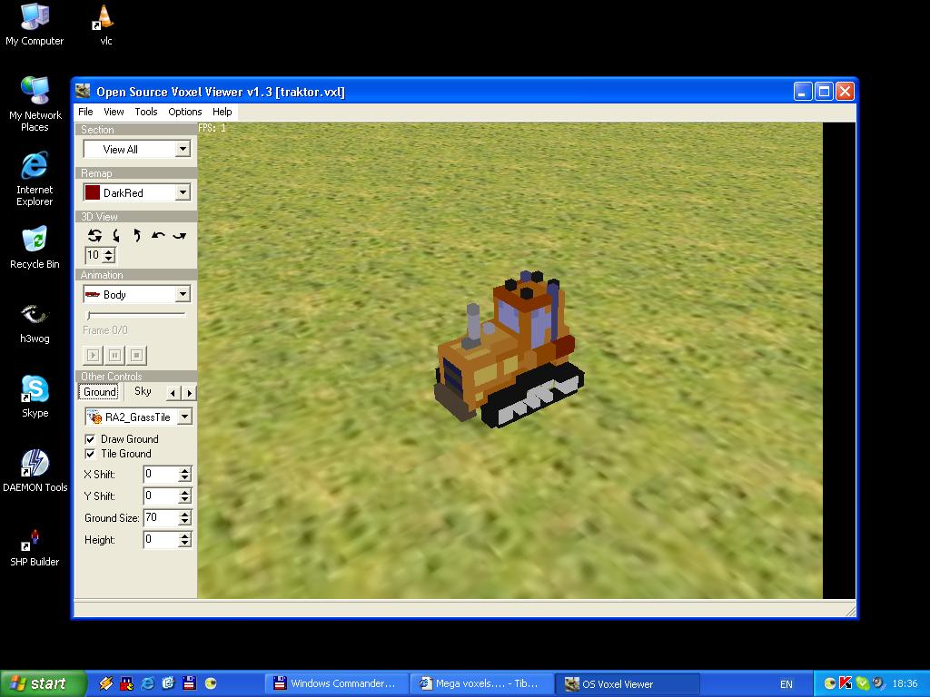Uncheck the Tile Ground checkbox
This screenshot has width=930, height=697.
coord(90,454)
